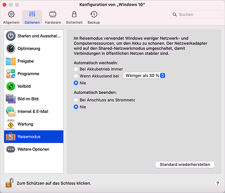Image resolution: width=225 pixels, height=193 pixels.
Task: Select 'Nie' under Automatisch beenden
Action: 76,107
